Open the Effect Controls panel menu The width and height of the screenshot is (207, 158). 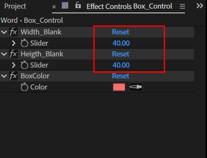point(182,6)
